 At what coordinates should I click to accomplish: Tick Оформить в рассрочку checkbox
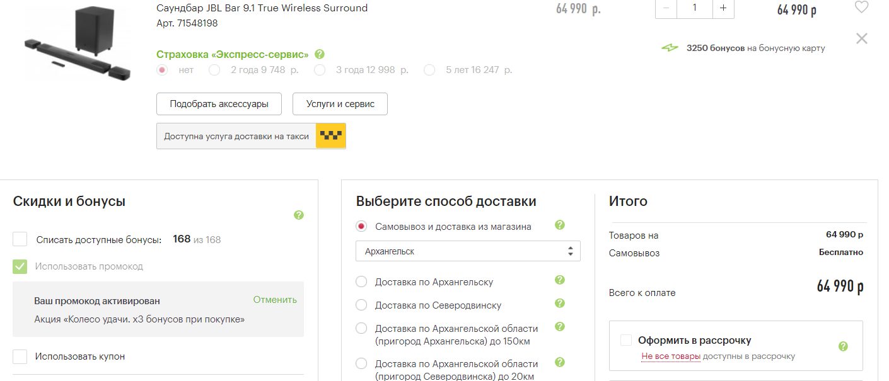click(x=626, y=341)
